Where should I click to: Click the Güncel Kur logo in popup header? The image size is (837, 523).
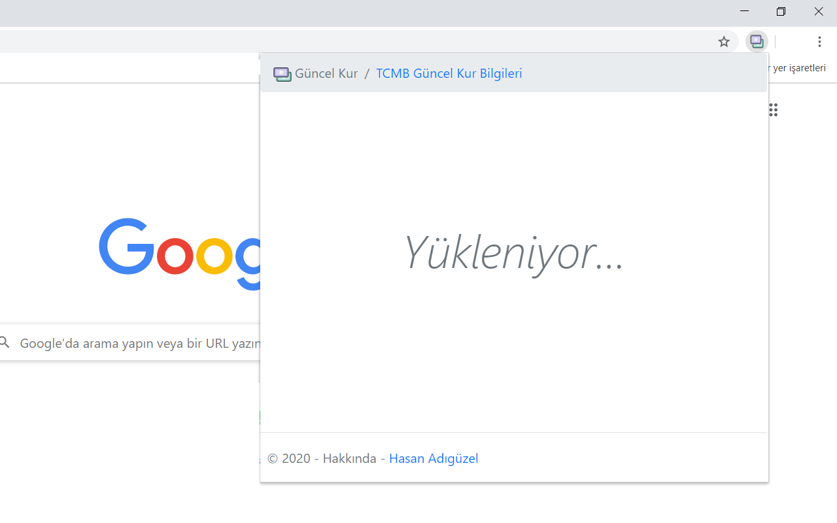pyautogui.click(x=282, y=74)
